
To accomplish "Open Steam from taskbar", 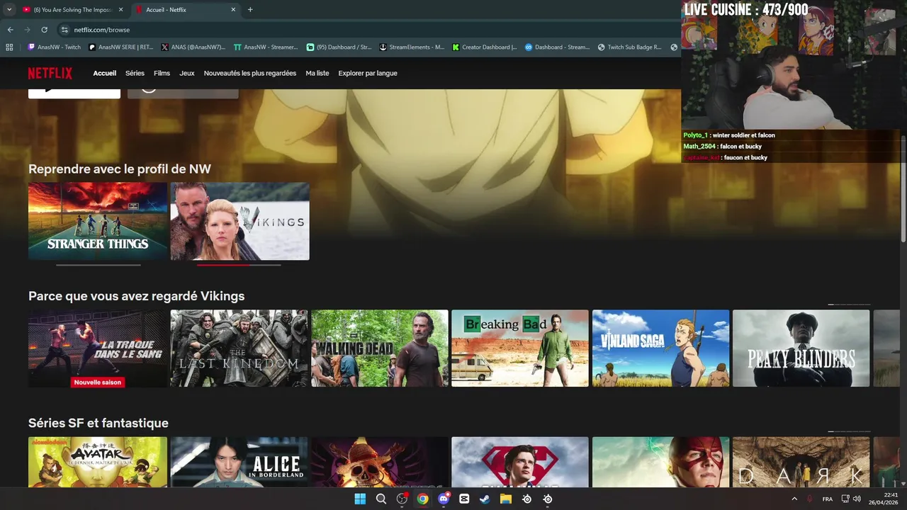I will coord(485,499).
